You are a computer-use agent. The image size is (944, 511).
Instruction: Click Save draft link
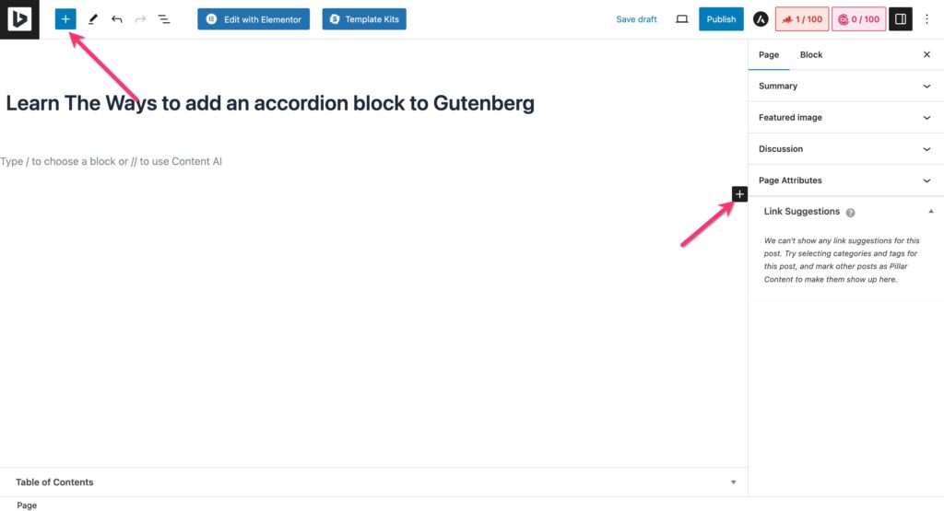[636, 19]
